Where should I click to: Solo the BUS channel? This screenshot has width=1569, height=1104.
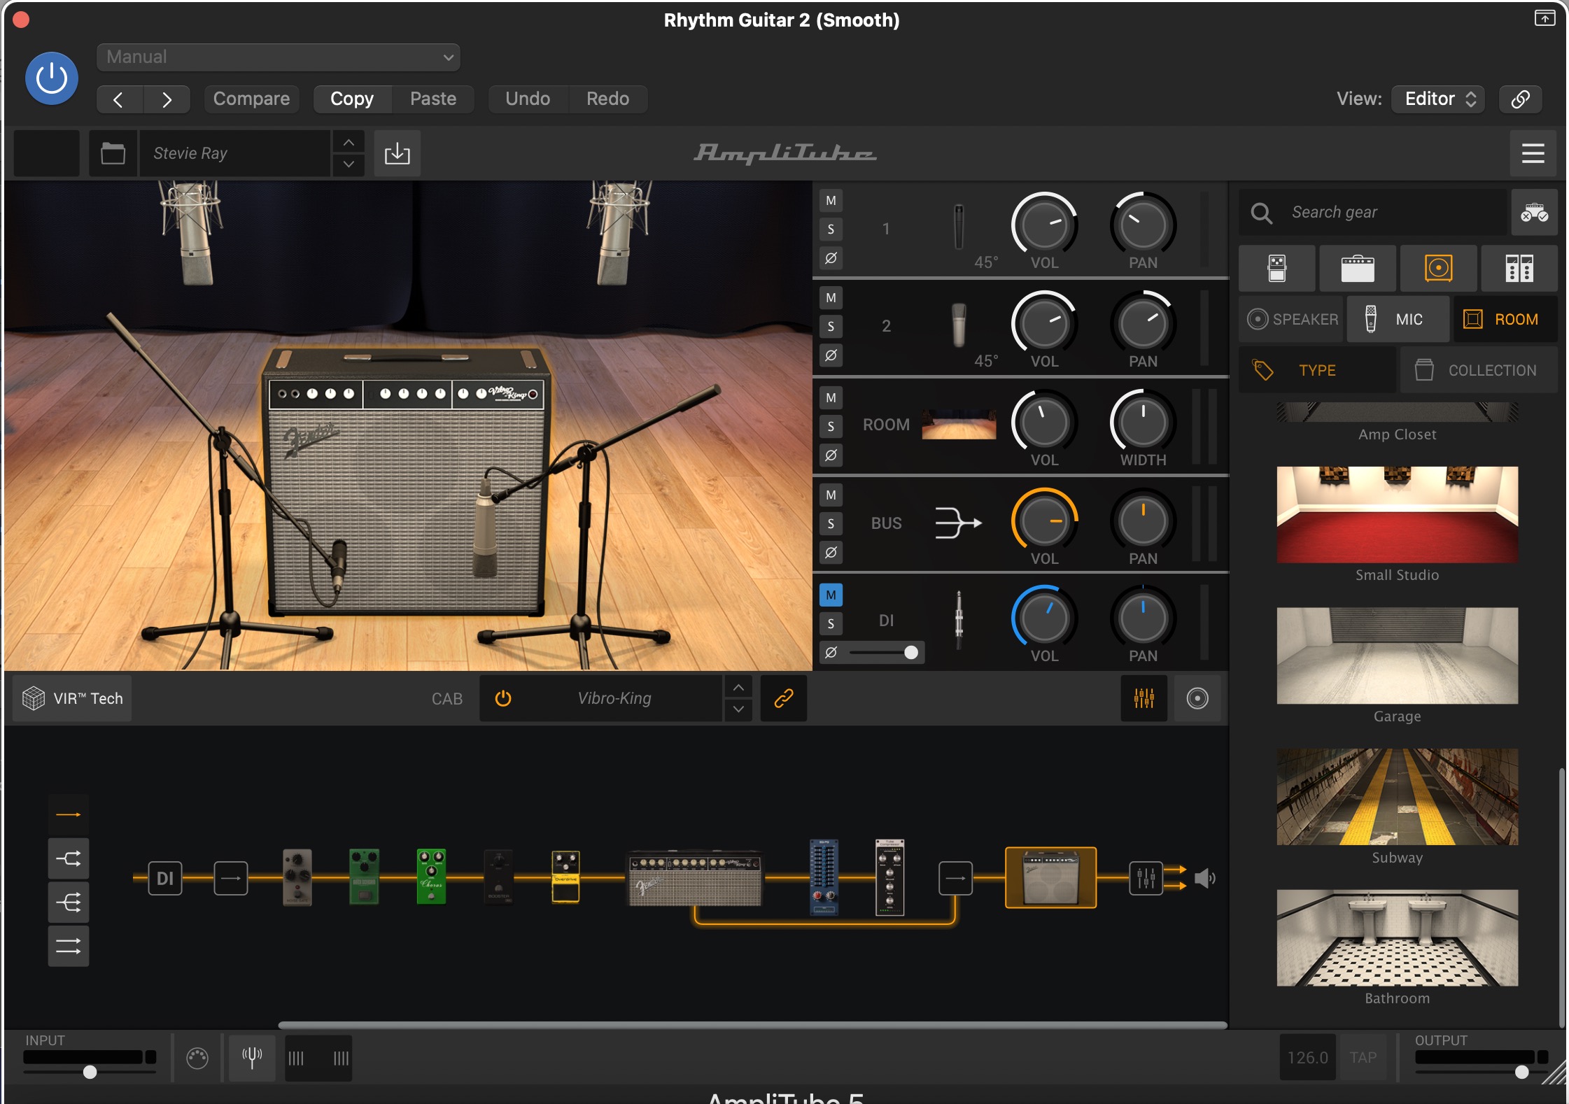(x=831, y=523)
